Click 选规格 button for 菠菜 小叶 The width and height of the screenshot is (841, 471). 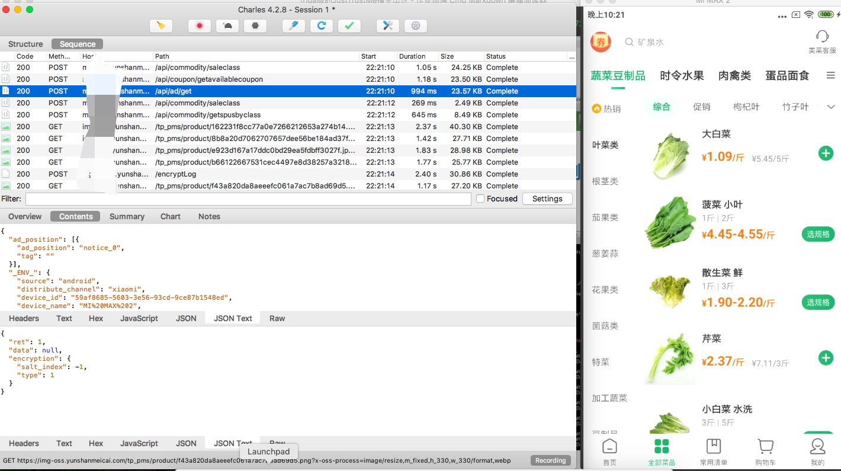(x=818, y=234)
